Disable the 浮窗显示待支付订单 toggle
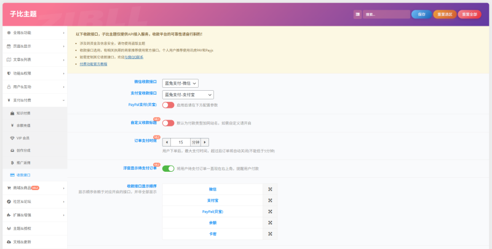Viewport: 492px width, 249px height. pos(168,169)
